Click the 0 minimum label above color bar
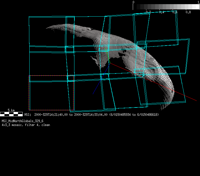This screenshot has height=176, width=200. tap(134, 2)
